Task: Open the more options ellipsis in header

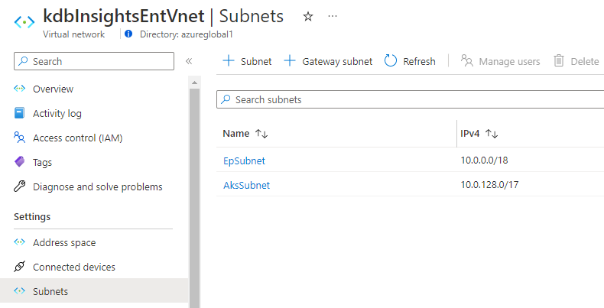Action: (x=333, y=16)
